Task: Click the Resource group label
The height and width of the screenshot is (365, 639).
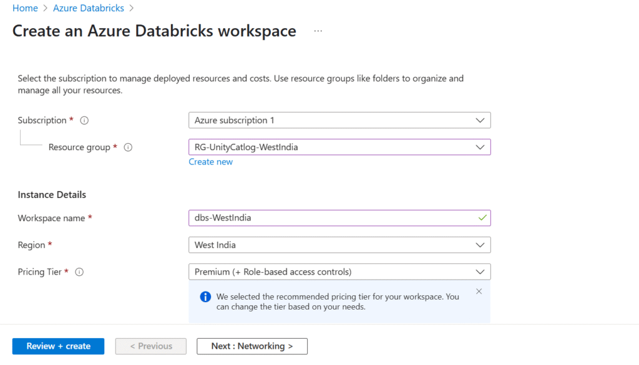Action: click(x=79, y=147)
